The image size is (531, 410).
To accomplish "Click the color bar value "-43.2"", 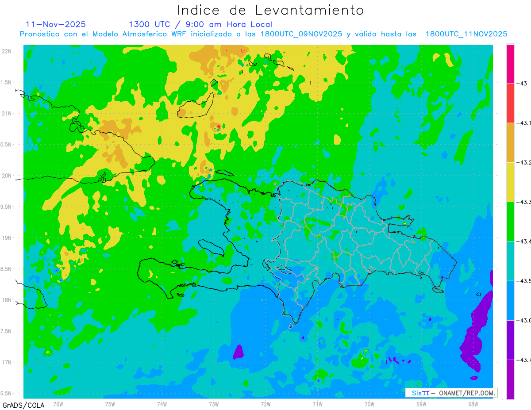I will pyautogui.click(x=524, y=162).
